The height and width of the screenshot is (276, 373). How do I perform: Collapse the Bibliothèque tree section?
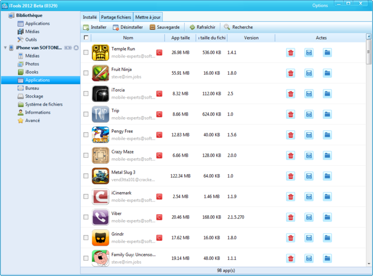pyautogui.click(x=4, y=15)
